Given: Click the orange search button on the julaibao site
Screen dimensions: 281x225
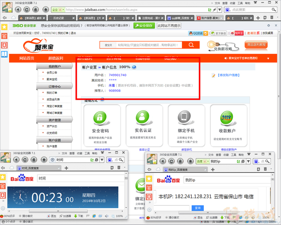Looking at the screenshot, I should coord(191,45).
